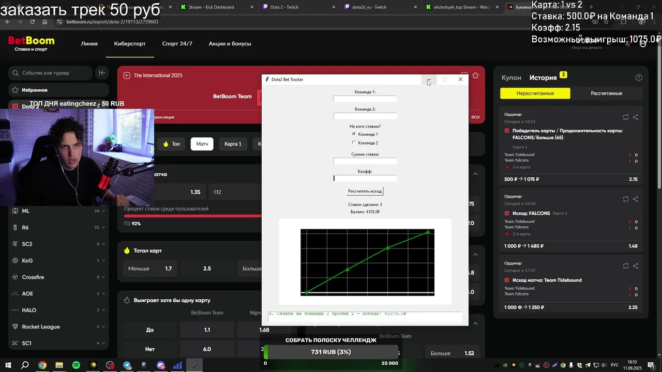Share the FALCONS/Больше (45) bet

pyautogui.click(x=636, y=117)
